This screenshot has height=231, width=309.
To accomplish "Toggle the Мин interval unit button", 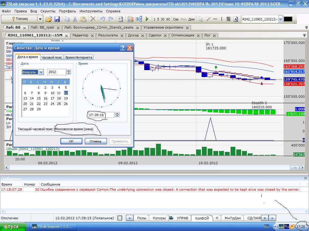I will click(x=183, y=19).
